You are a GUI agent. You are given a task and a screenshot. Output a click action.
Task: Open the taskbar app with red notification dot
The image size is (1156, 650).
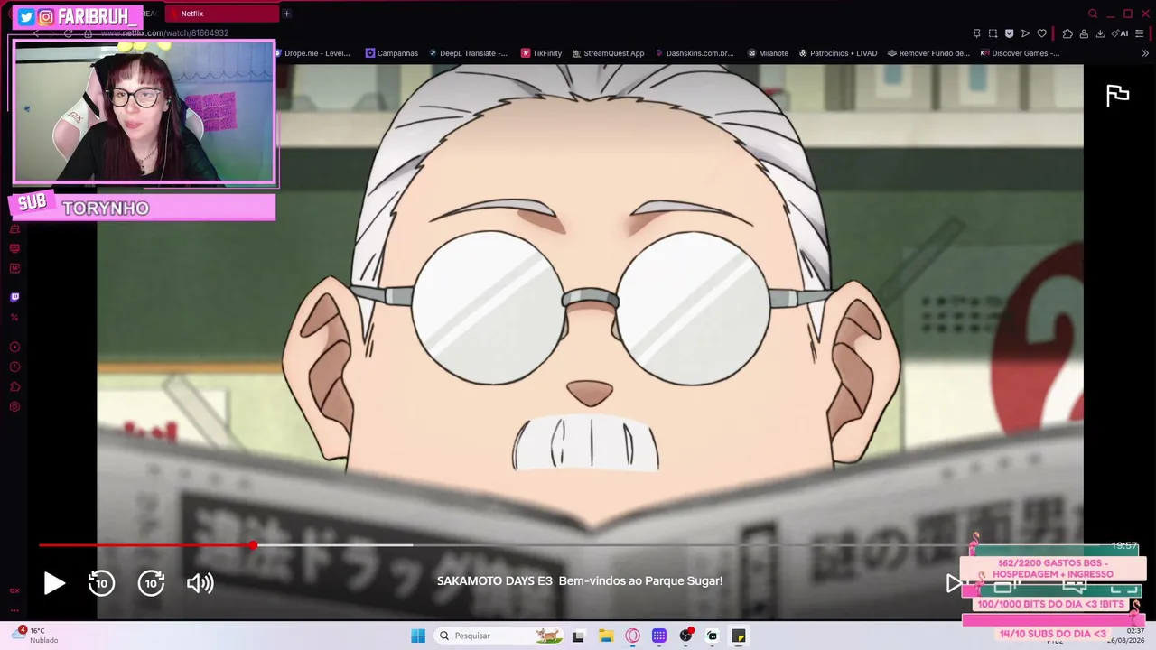[686, 636]
